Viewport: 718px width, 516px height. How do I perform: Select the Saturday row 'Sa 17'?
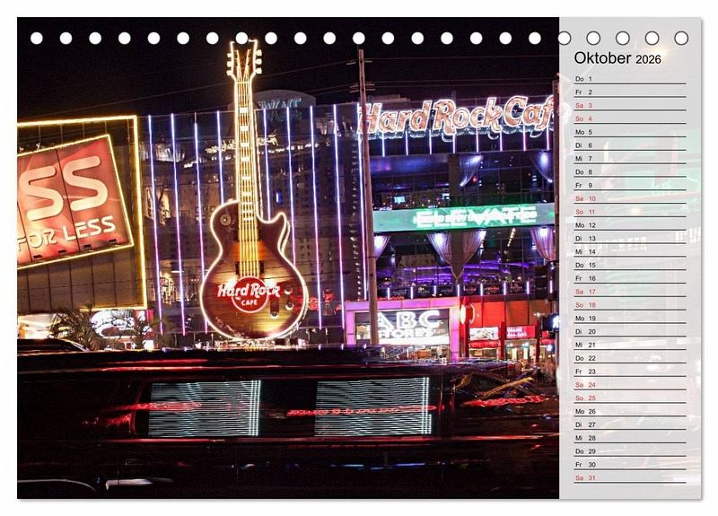click(630, 291)
